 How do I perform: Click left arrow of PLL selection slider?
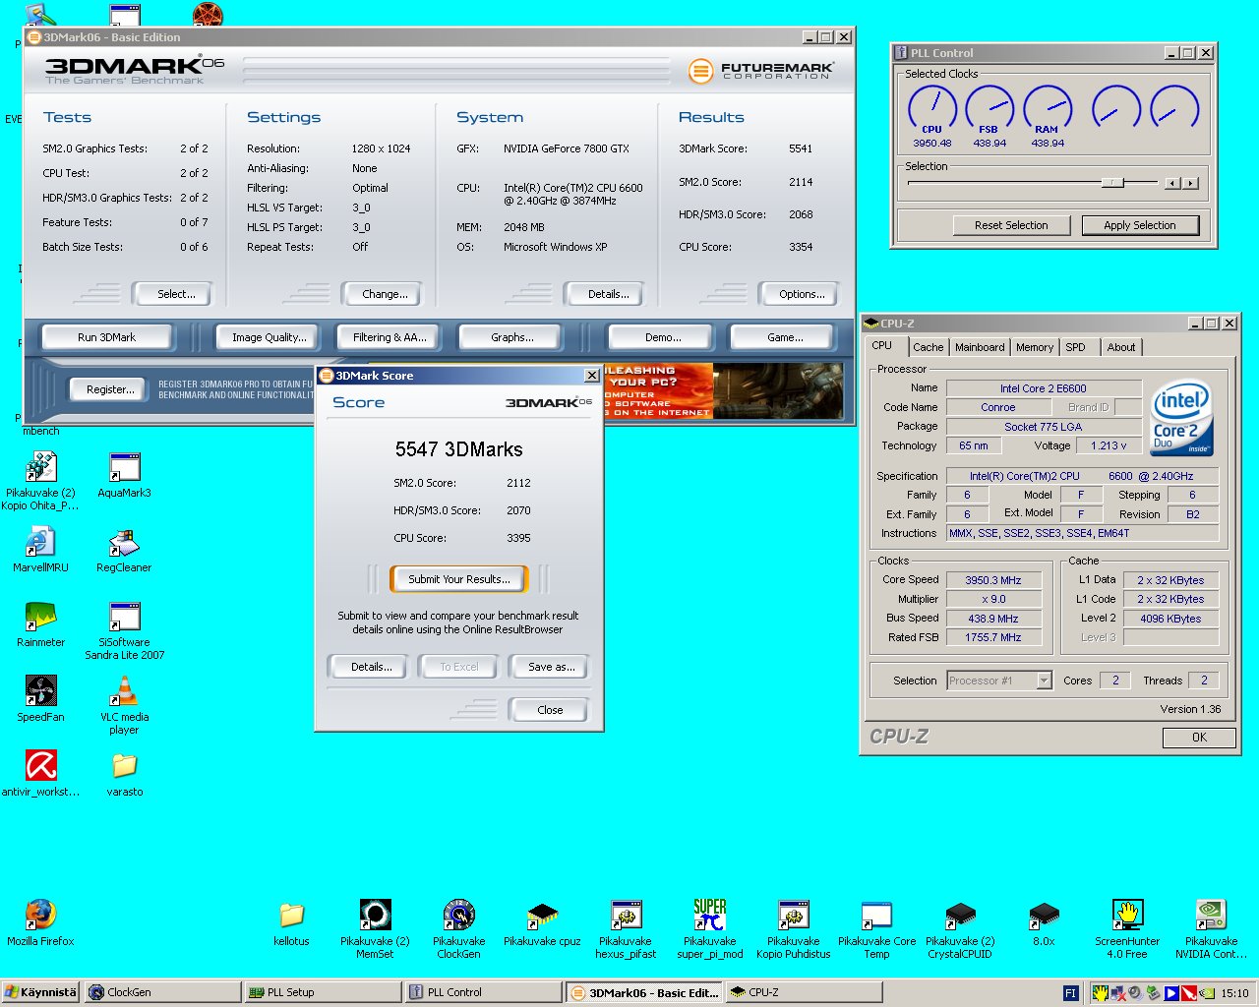[x=1172, y=183]
